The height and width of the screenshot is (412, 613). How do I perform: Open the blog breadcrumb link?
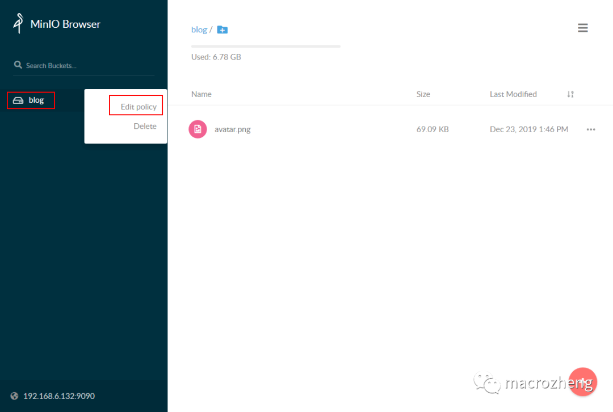[x=199, y=30]
